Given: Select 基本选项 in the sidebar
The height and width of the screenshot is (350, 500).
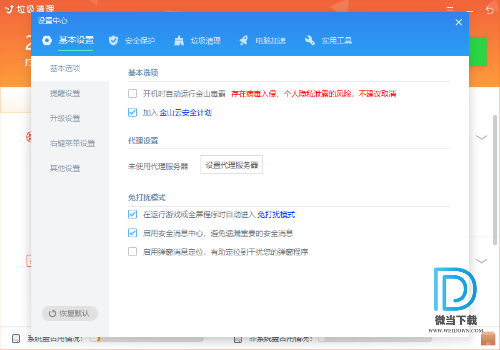Looking at the screenshot, I should [70, 68].
